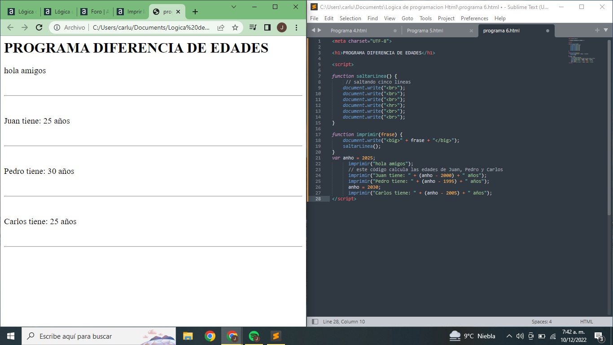Click 'hola amigos' text in browser

[x=25, y=71]
